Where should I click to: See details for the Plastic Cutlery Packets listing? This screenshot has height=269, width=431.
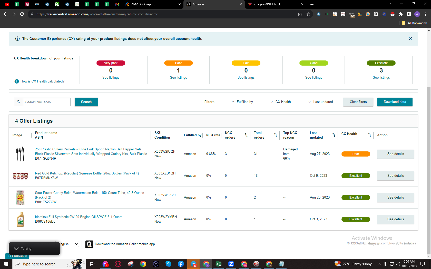396,154
